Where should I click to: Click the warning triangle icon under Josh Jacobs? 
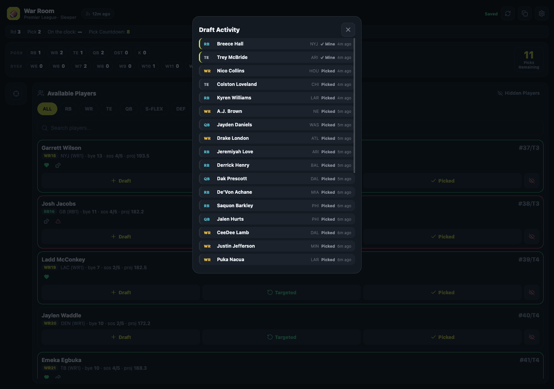(x=58, y=221)
